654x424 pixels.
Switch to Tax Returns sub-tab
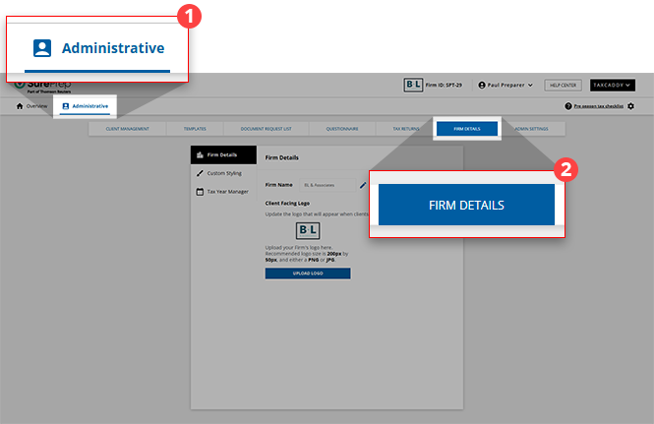click(x=405, y=129)
